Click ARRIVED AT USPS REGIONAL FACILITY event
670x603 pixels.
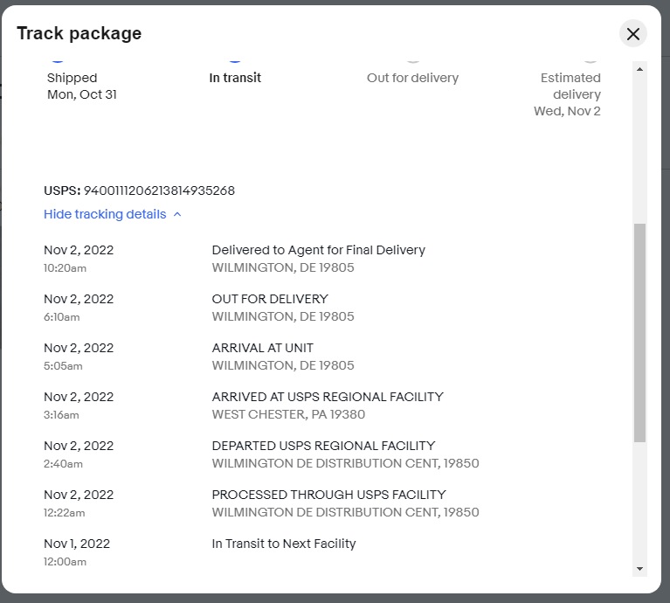click(x=328, y=397)
